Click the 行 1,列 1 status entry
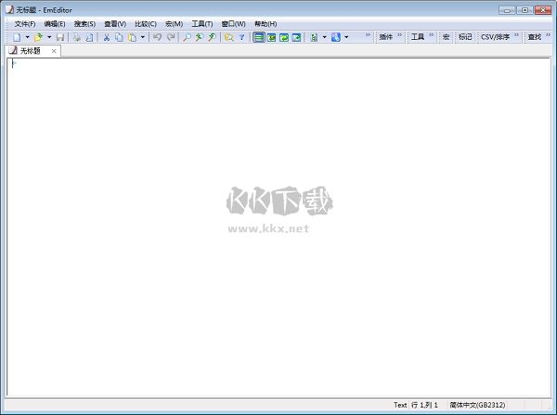557x415 pixels. coord(424,405)
